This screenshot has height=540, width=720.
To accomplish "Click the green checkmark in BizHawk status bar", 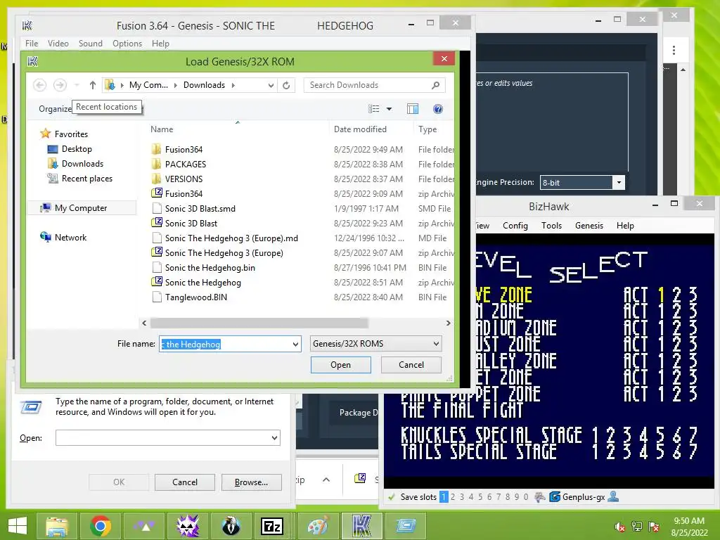I will click(392, 497).
